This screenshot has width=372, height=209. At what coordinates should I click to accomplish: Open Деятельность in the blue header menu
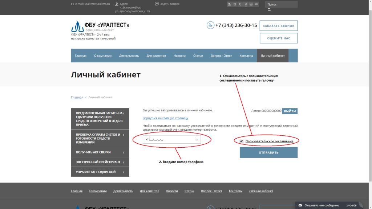tap(129, 56)
